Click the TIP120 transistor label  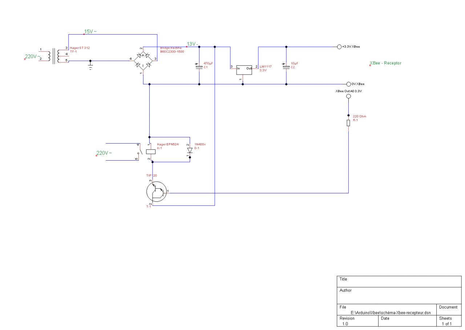coord(152,176)
